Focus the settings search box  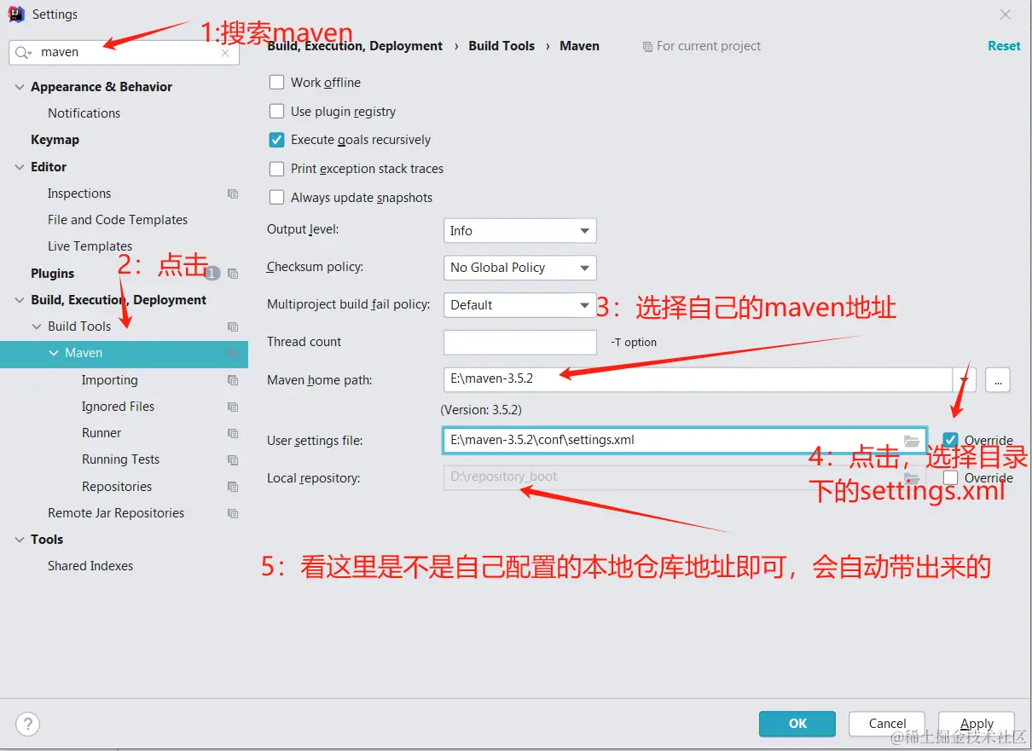125,53
